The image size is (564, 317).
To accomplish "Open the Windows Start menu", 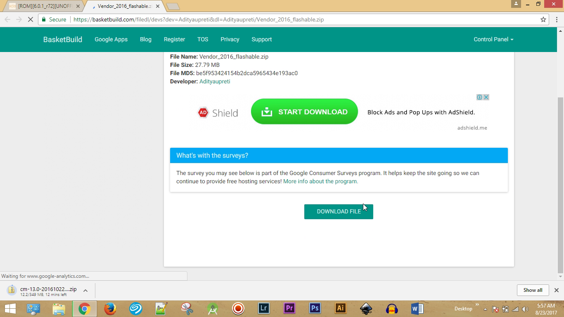I will point(10,308).
